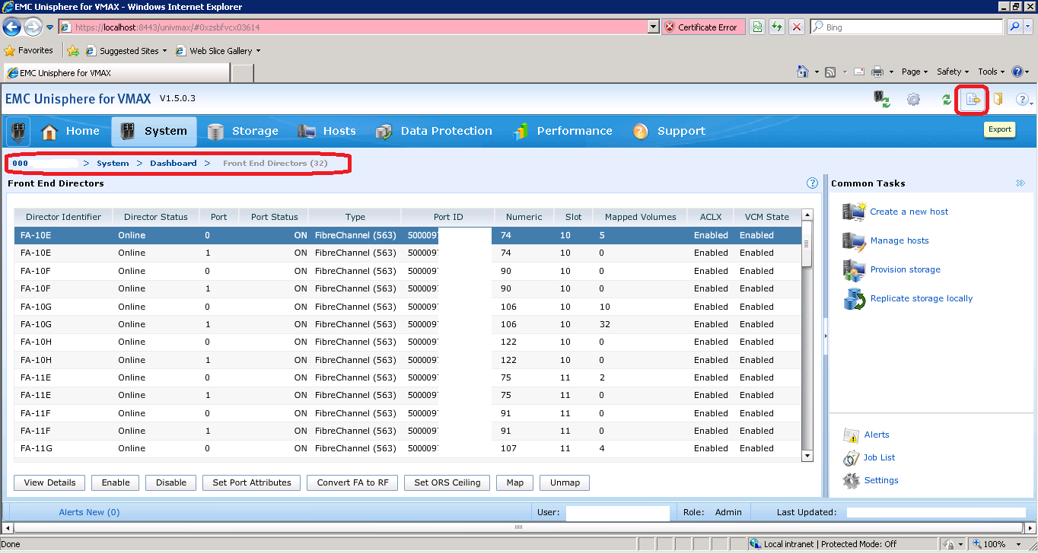Open the symmetrix selector dropdown left of Home
Viewport: 1038px width, 554px height.
pyautogui.click(x=18, y=132)
